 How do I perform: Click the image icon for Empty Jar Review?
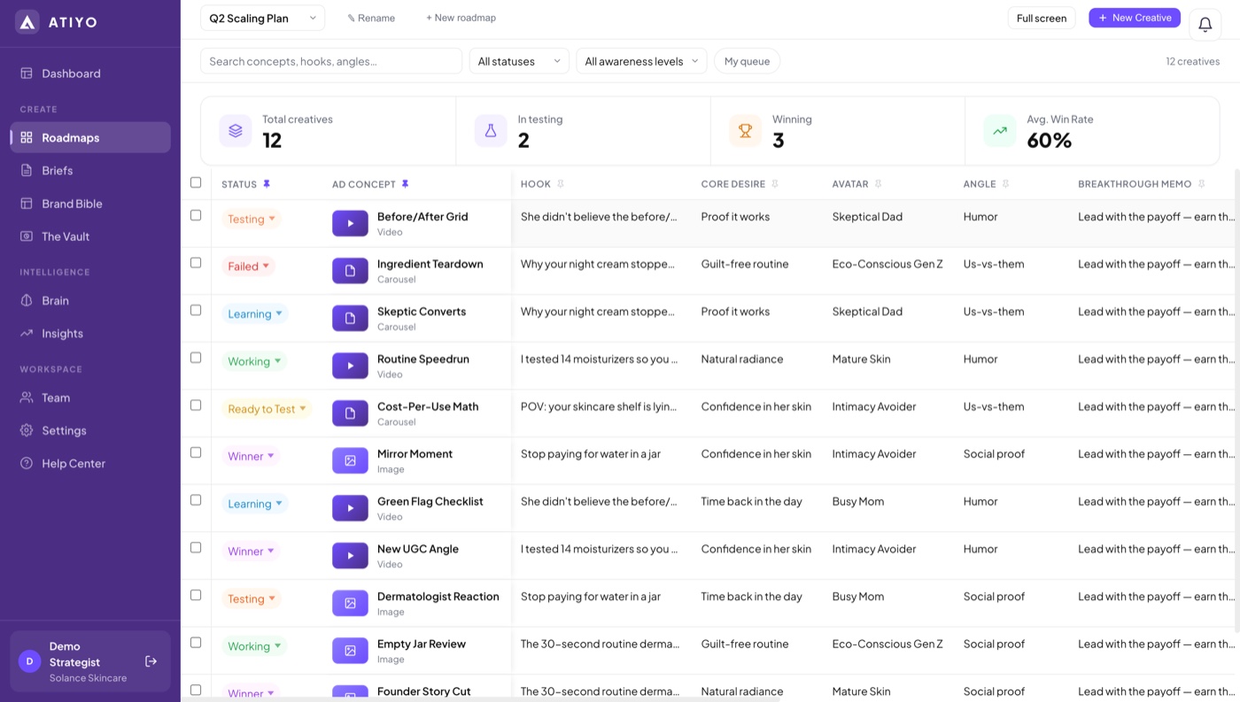pos(350,651)
